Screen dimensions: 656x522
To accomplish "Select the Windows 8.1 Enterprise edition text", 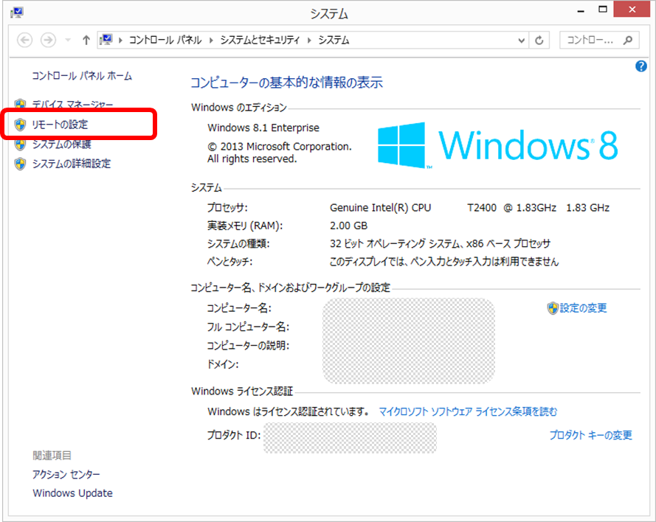I will click(x=263, y=128).
